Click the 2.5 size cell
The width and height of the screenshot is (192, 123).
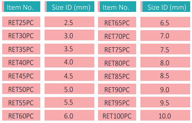[x=69, y=22]
